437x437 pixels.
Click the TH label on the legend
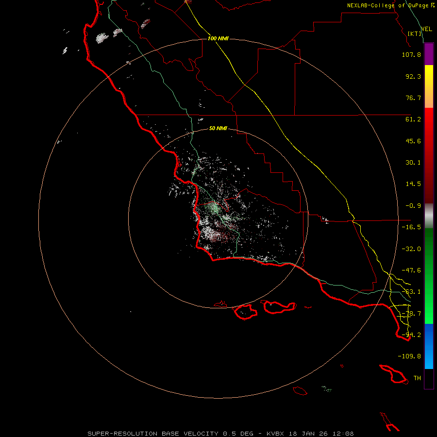417,378
